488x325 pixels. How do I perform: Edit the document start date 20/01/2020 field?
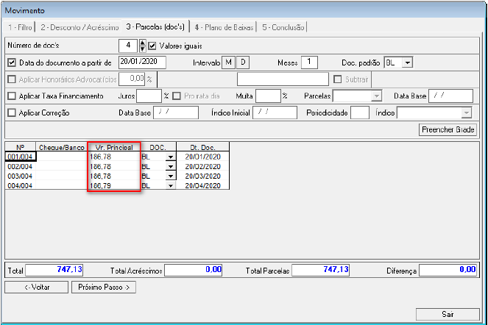click(x=142, y=63)
